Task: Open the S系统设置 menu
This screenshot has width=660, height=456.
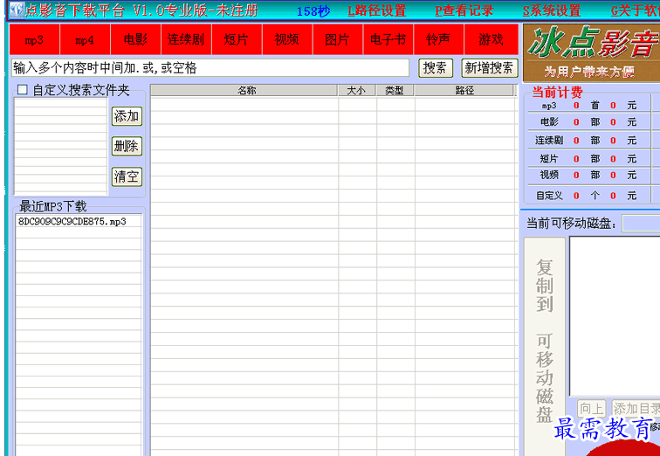Action: (x=552, y=11)
